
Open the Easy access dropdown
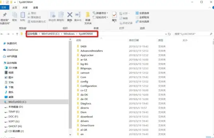point(100,17)
